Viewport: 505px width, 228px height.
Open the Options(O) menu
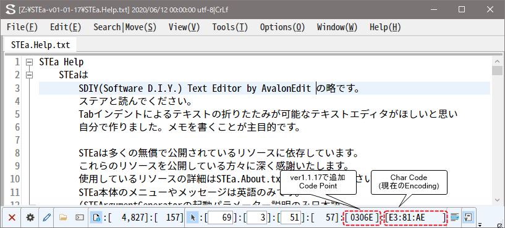click(282, 27)
